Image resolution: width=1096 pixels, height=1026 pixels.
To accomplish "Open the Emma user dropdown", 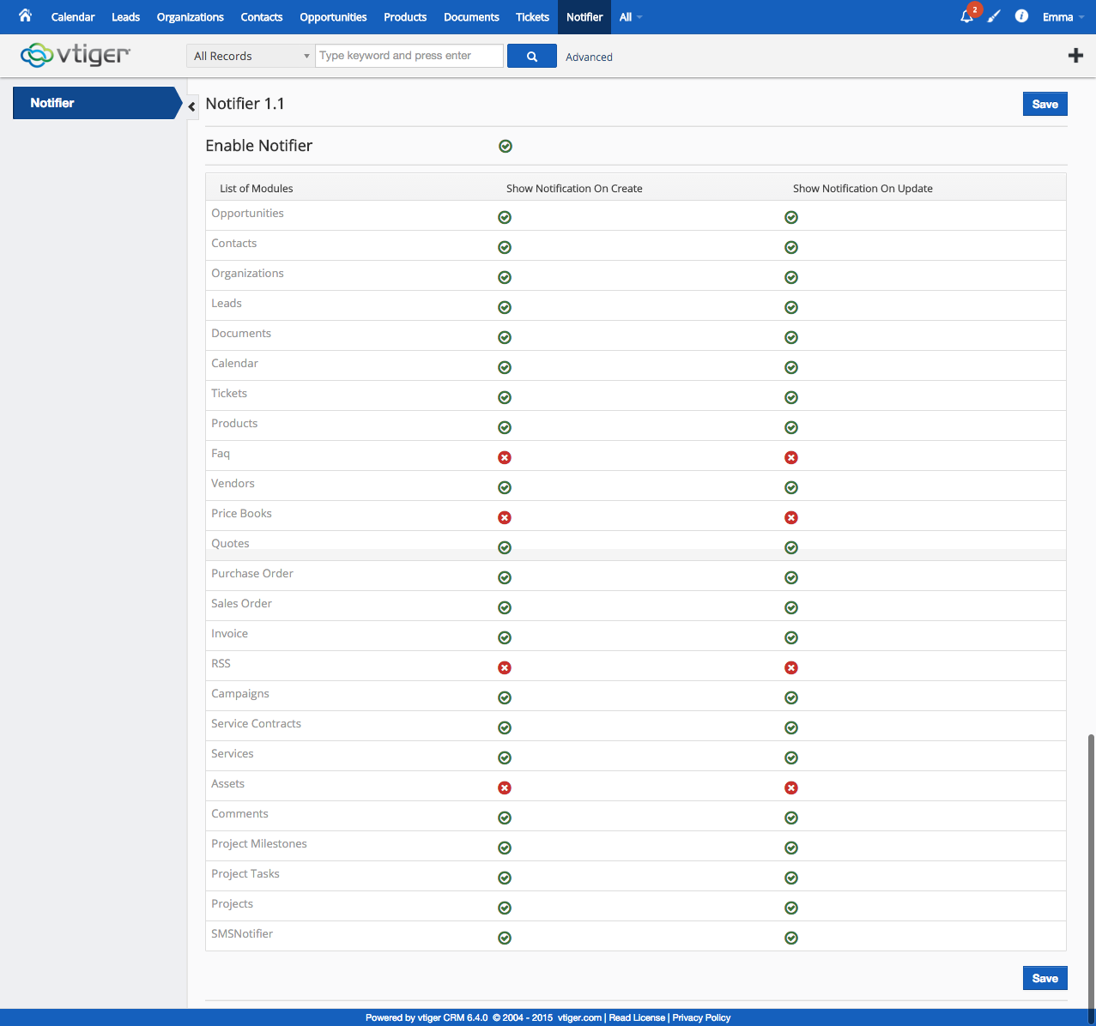I will click(x=1063, y=17).
